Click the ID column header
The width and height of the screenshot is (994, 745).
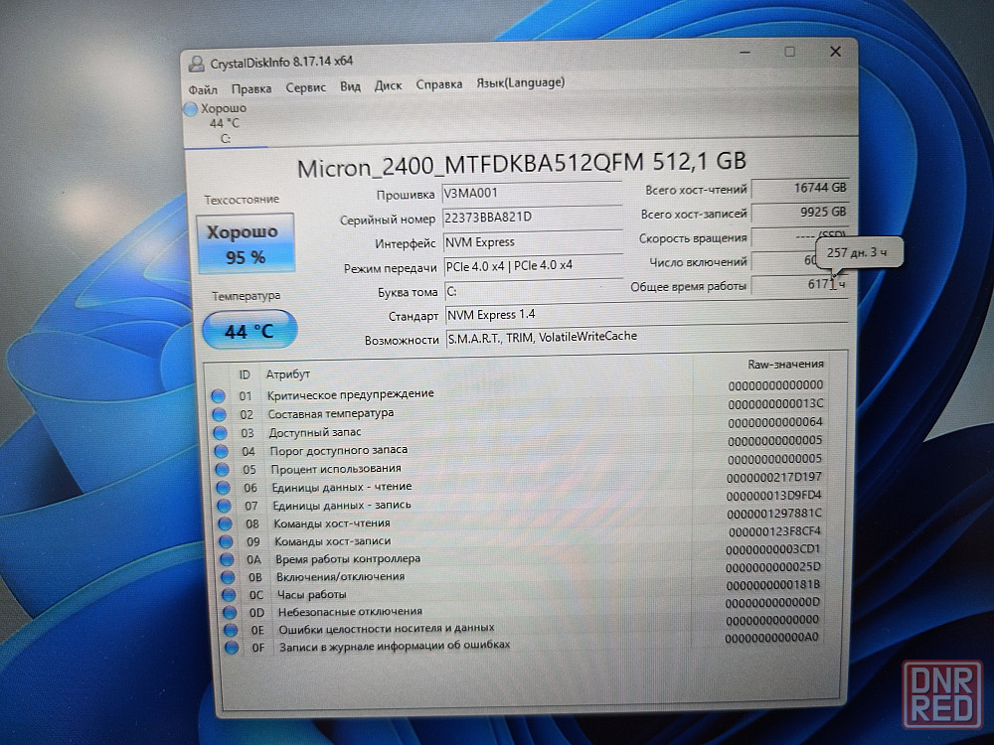245,375
